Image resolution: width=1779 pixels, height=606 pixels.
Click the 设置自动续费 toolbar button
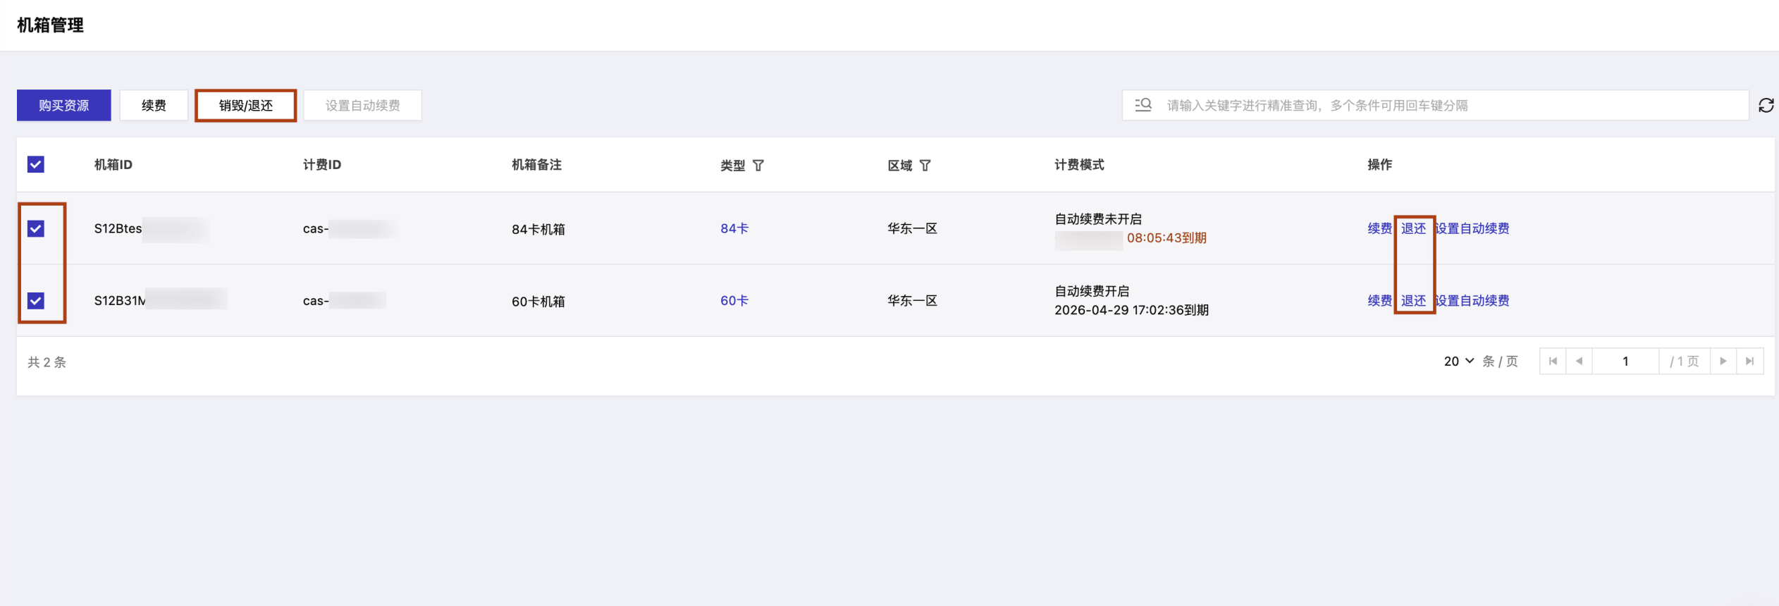click(x=362, y=105)
